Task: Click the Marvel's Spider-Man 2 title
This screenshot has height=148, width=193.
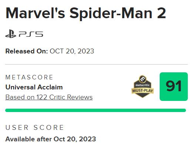Action: pyautogui.click(x=86, y=13)
